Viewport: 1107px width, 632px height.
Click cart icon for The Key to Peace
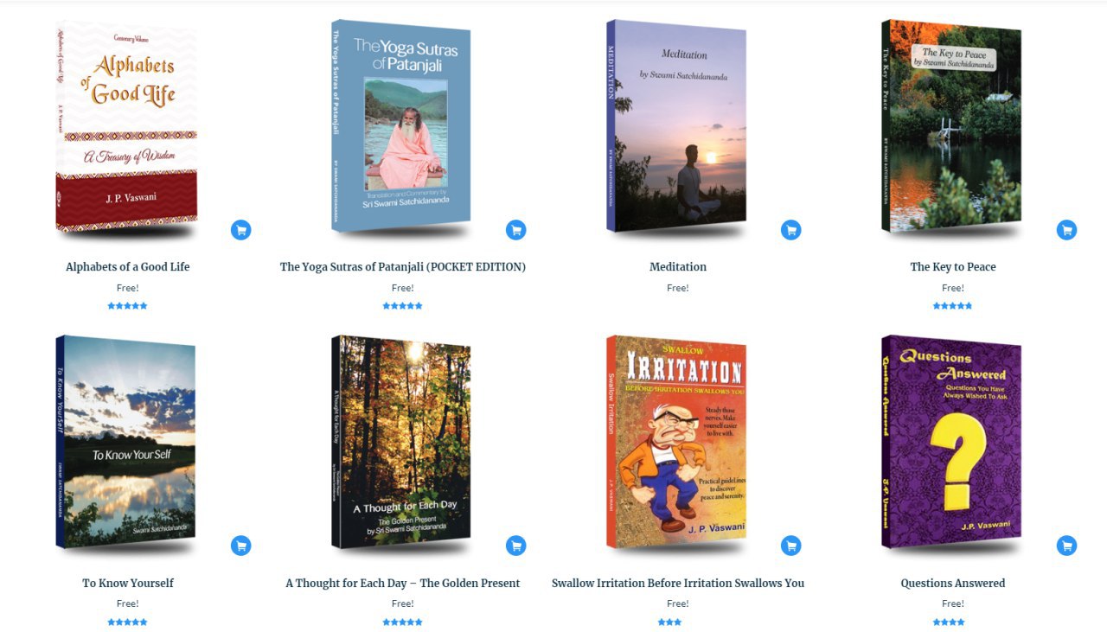(x=1067, y=230)
